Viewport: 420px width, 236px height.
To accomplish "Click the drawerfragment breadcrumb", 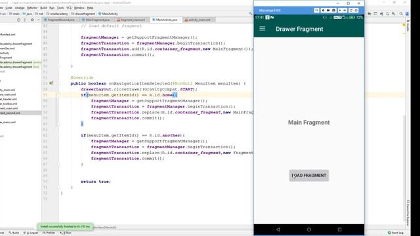I will point(83,14).
